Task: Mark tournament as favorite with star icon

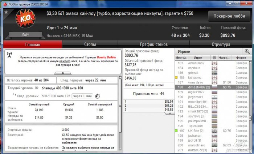Action: pos(6,12)
